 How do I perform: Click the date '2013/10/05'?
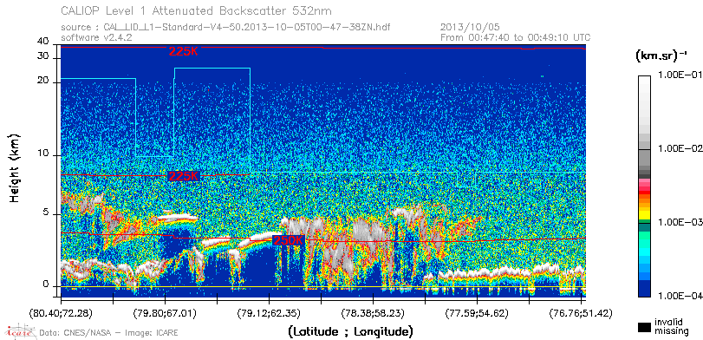coord(470,28)
